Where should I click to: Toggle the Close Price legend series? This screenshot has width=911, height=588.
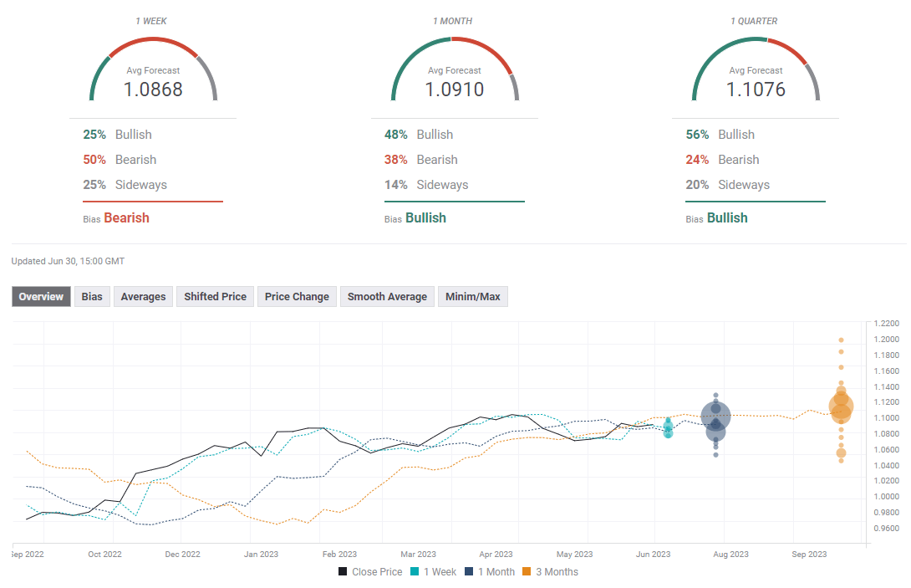pyautogui.click(x=370, y=572)
